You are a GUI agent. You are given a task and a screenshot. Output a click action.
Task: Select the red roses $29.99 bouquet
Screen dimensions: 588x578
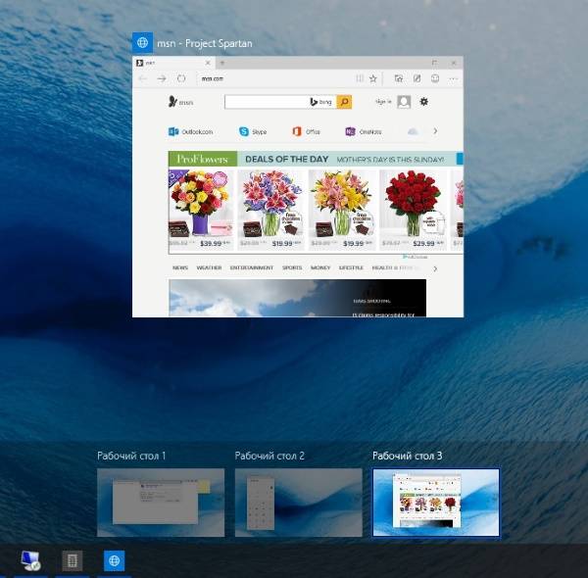pyautogui.click(x=414, y=210)
